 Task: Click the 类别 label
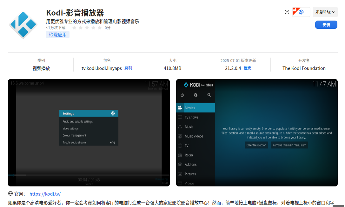pyautogui.click(x=41, y=60)
